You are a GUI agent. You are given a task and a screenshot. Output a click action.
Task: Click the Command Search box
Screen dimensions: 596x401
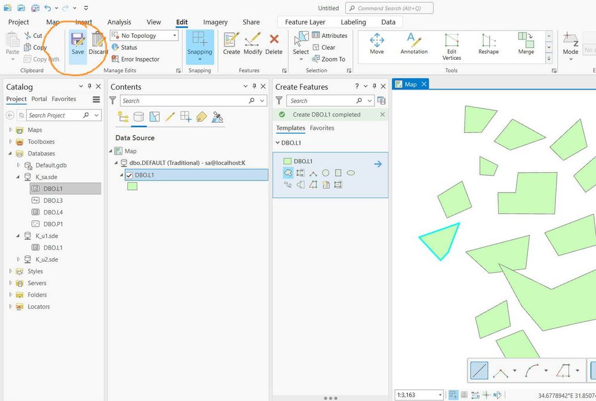[389, 8]
